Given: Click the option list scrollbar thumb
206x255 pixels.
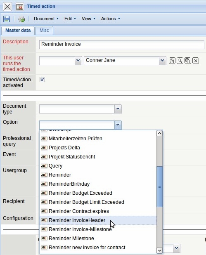Looking at the screenshot, I should (x=159, y=187).
